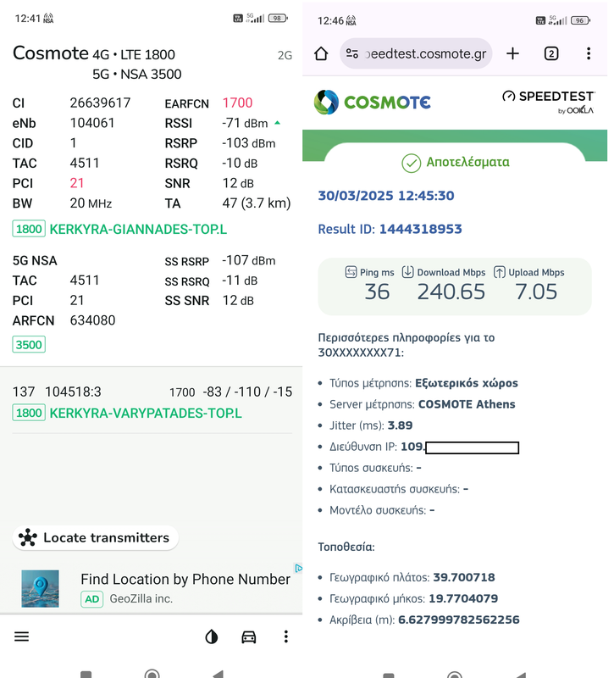Image resolution: width=614 pixels, height=678 pixels.
Task: Select the ARFCN value 634080
Action: click(x=92, y=320)
